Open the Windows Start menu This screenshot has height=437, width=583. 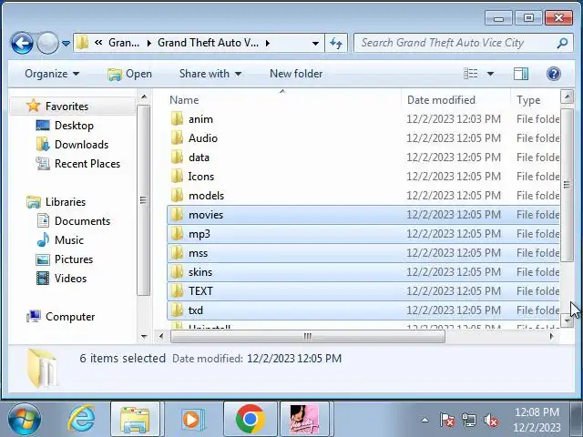tap(25, 420)
